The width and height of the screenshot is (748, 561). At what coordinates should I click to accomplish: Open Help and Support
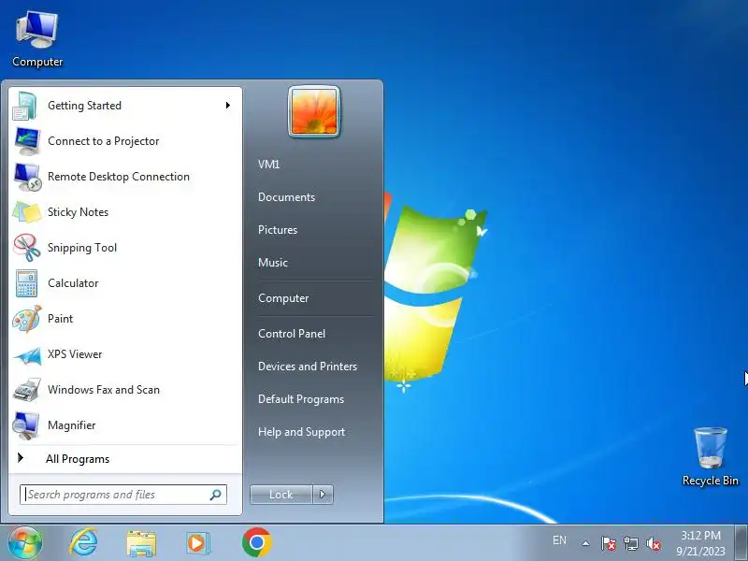301,432
